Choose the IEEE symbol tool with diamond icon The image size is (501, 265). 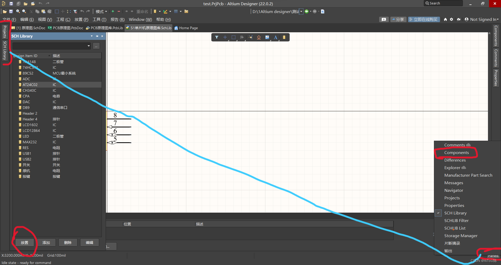[259, 37]
